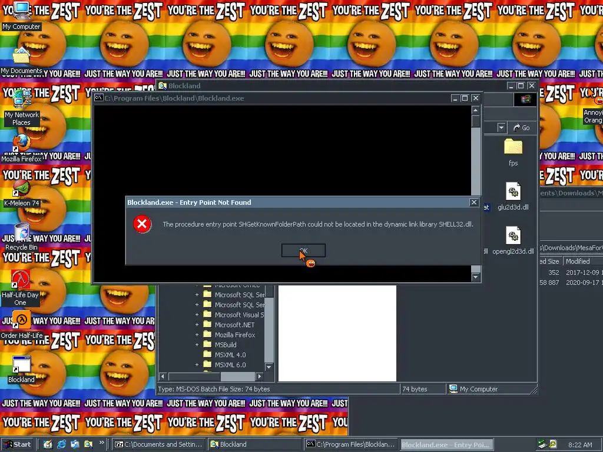Open the Start menu
The height and width of the screenshot is (452, 603).
[x=18, y=444]
